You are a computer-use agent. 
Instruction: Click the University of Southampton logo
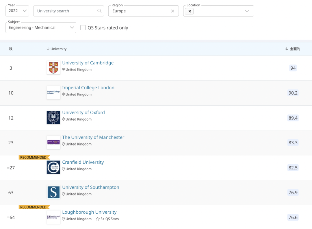[53, 192]
